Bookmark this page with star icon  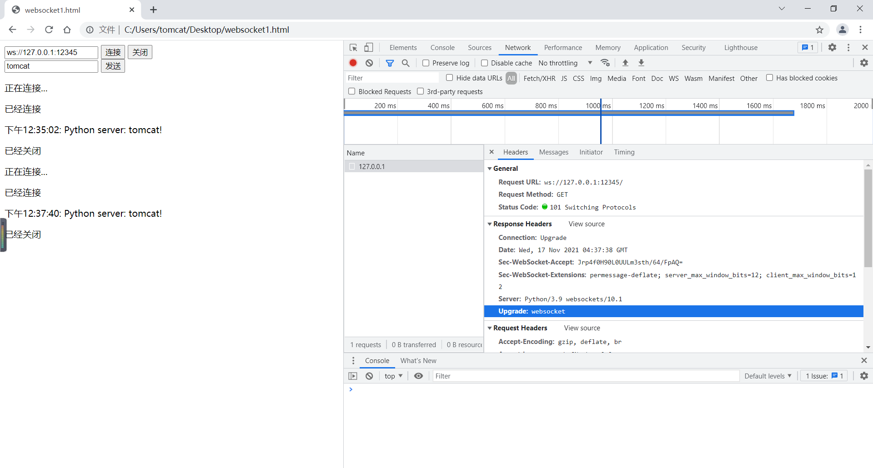(x=819, y=30)
